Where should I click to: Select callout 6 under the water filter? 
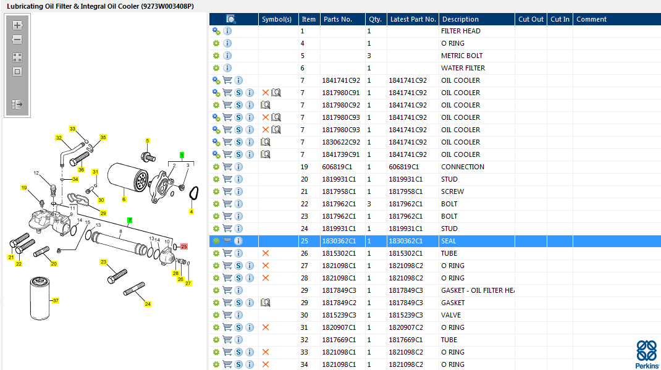(x=124, y=200)
